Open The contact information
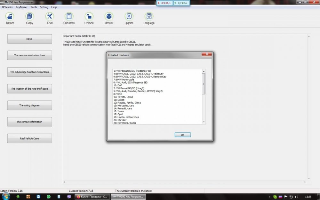 click(29, 122)
